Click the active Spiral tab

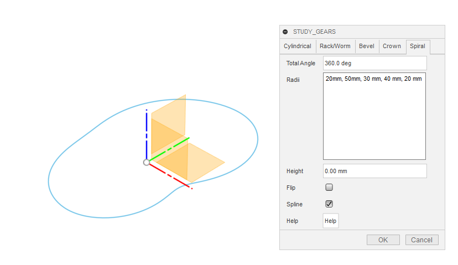[x=418, y=46]
